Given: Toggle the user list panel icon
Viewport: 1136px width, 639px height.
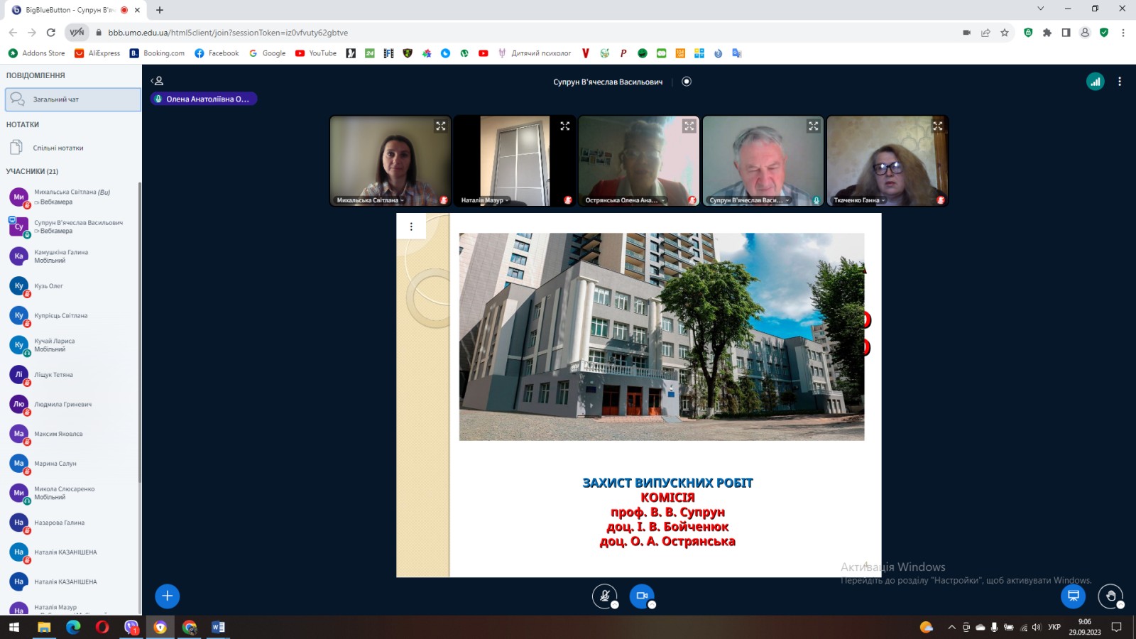Looking at the screenshot, I should (x=158, y=81).
